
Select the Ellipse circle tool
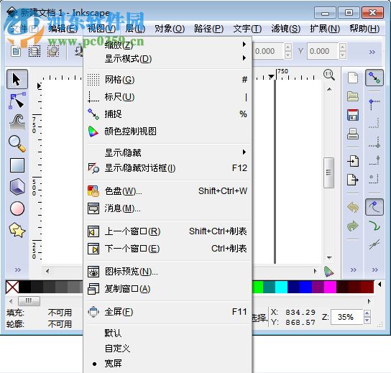click(x=17, y=208)
